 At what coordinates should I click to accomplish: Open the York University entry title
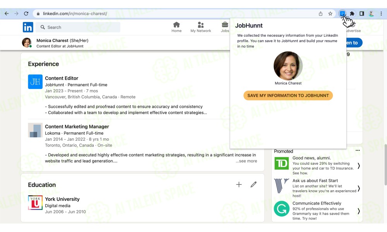pyautogui.click(x=62, y=199)
